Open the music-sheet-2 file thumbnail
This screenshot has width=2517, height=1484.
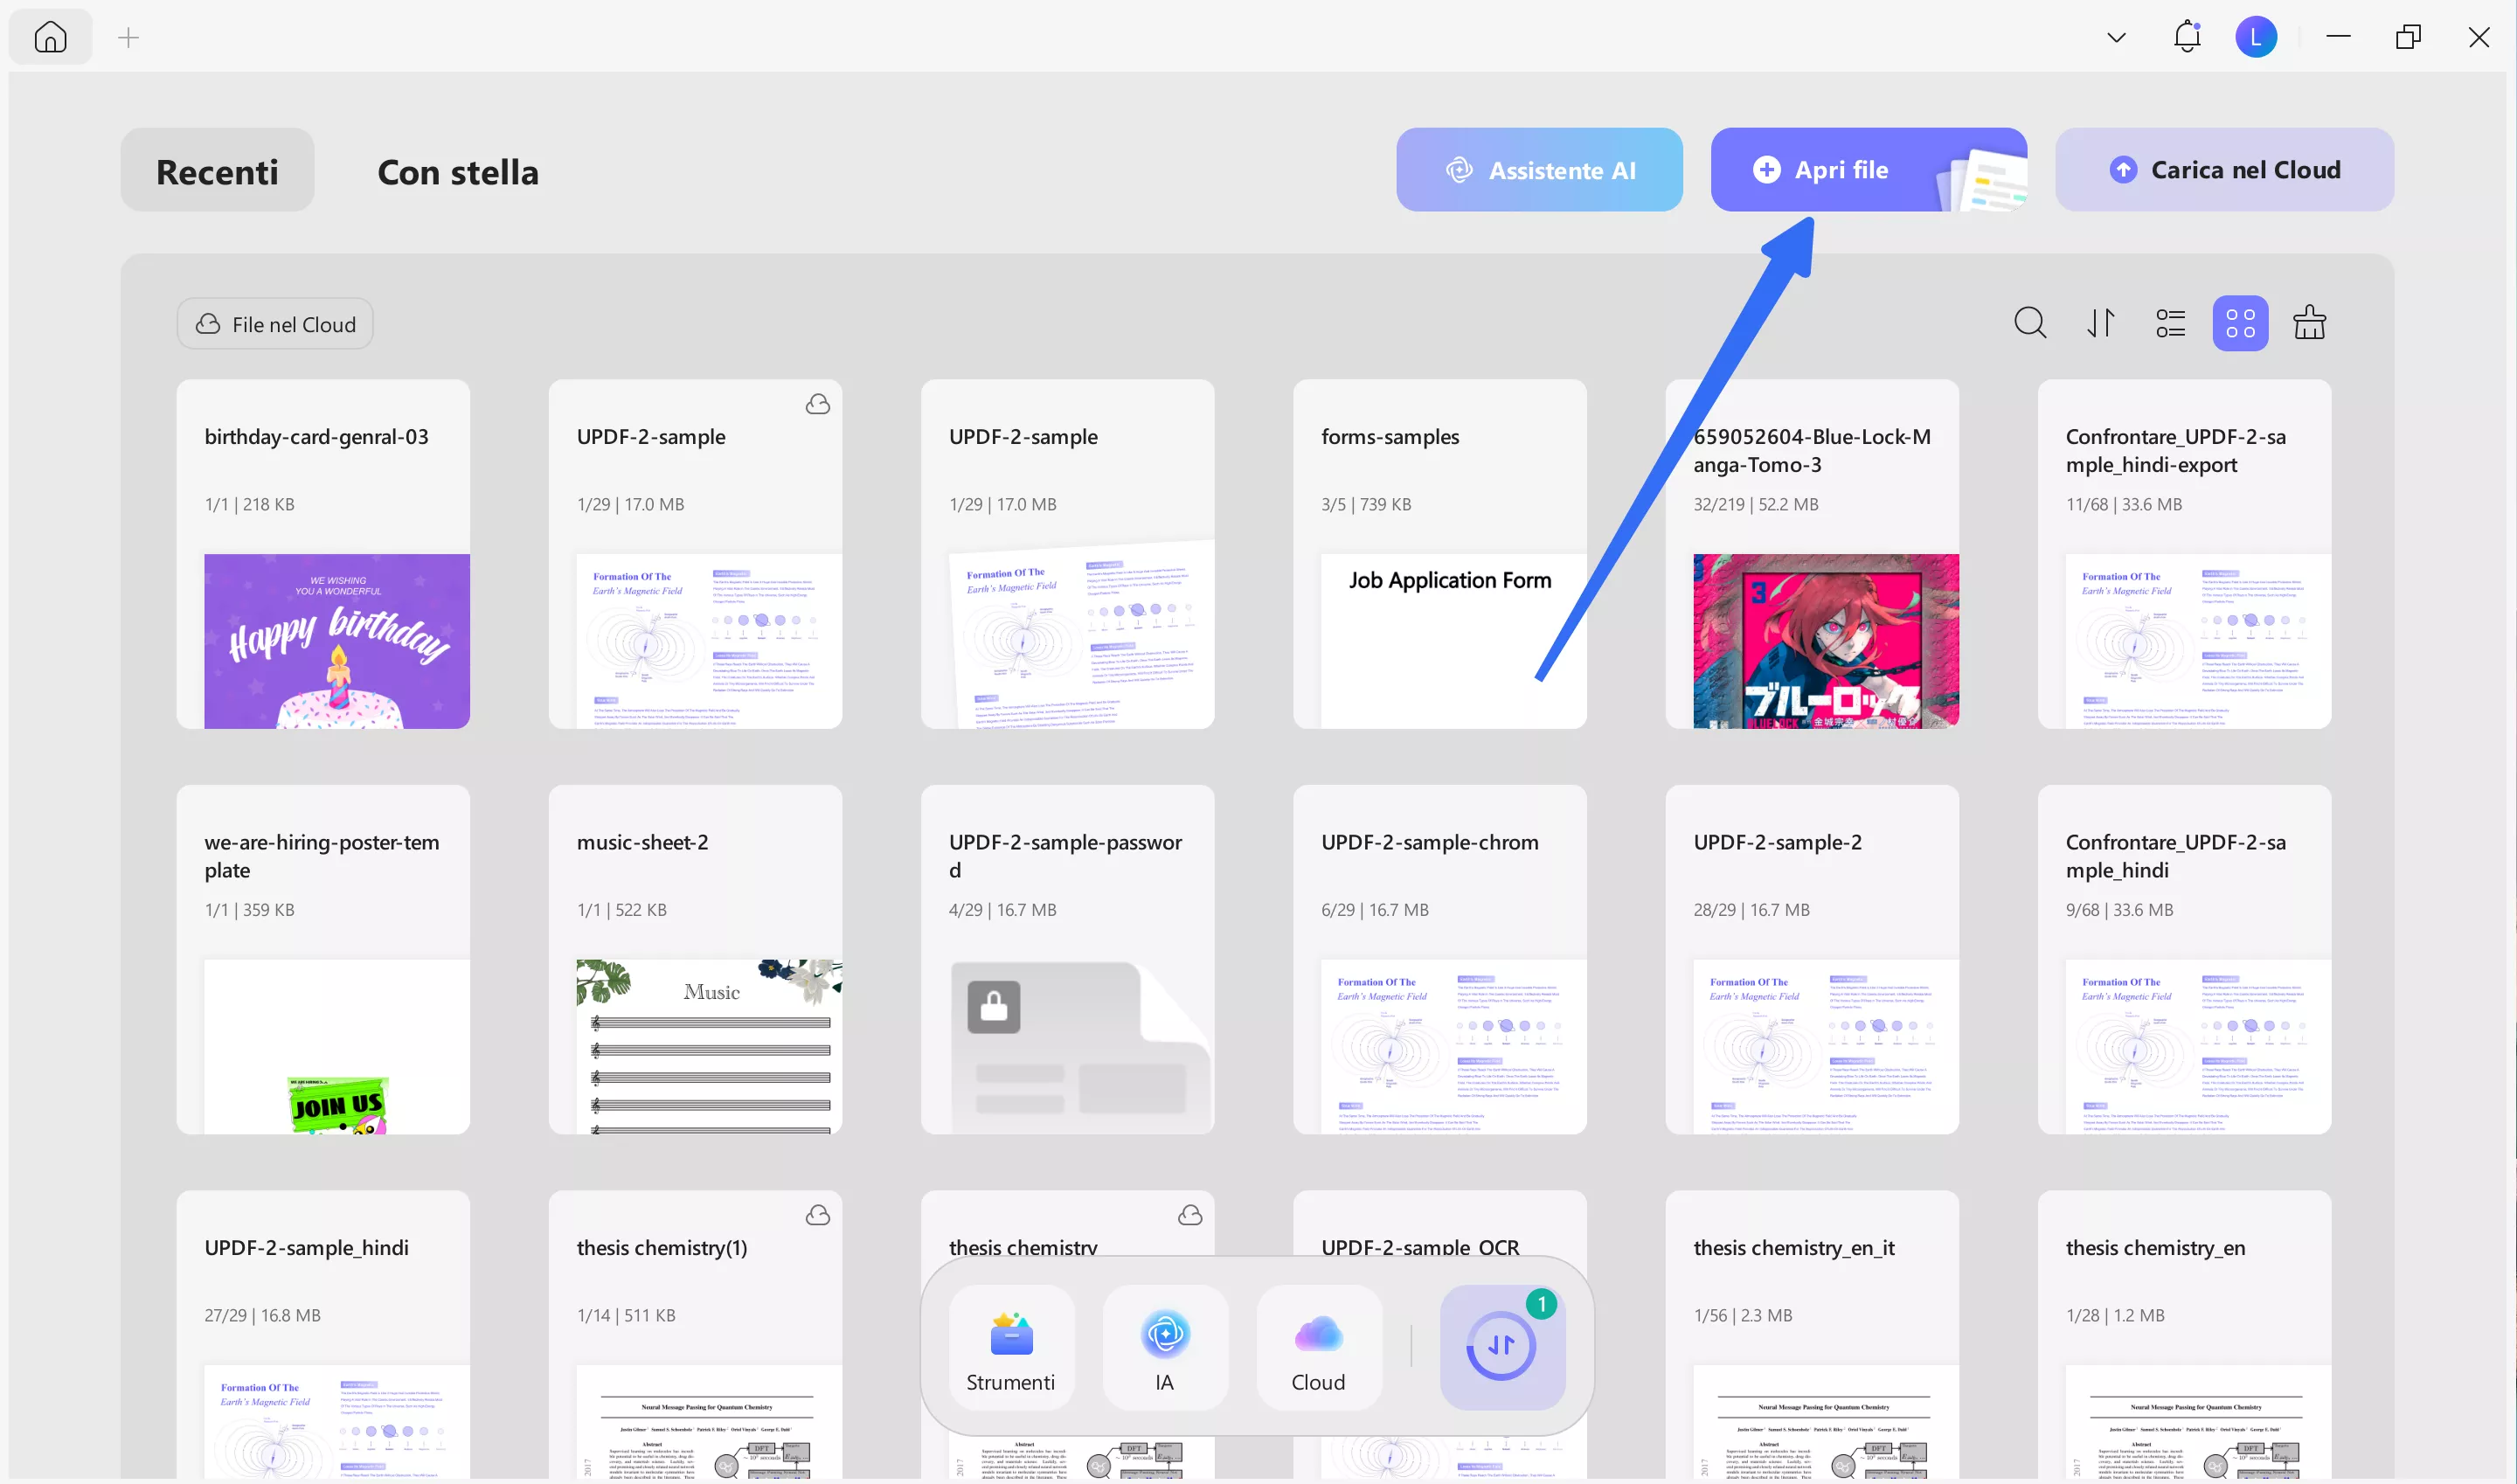coord(708,1045)
